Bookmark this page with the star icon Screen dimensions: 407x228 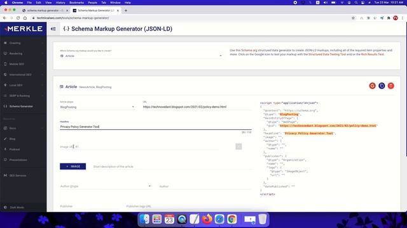tap(353, 18)
